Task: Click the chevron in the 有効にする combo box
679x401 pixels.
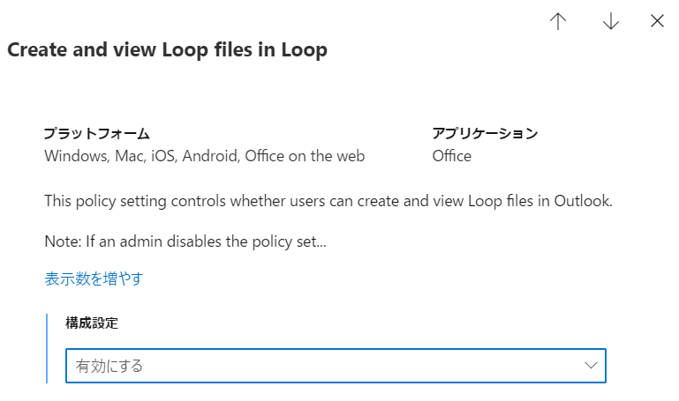Action: pyautogui.click(x=591, y=365)
